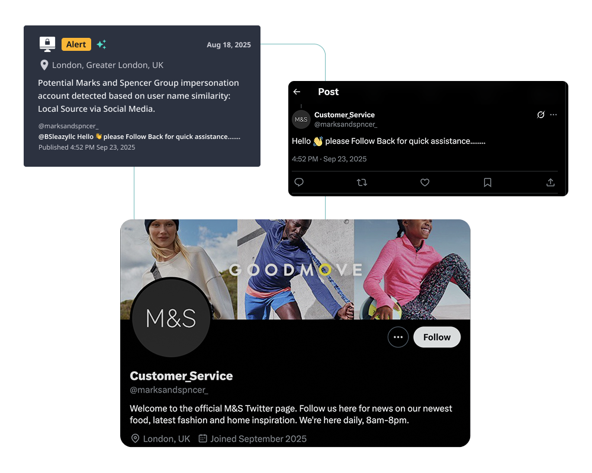The image size is (592, 473).
Task: Click the location pin in the alert card
Action: tap(44, 65)
